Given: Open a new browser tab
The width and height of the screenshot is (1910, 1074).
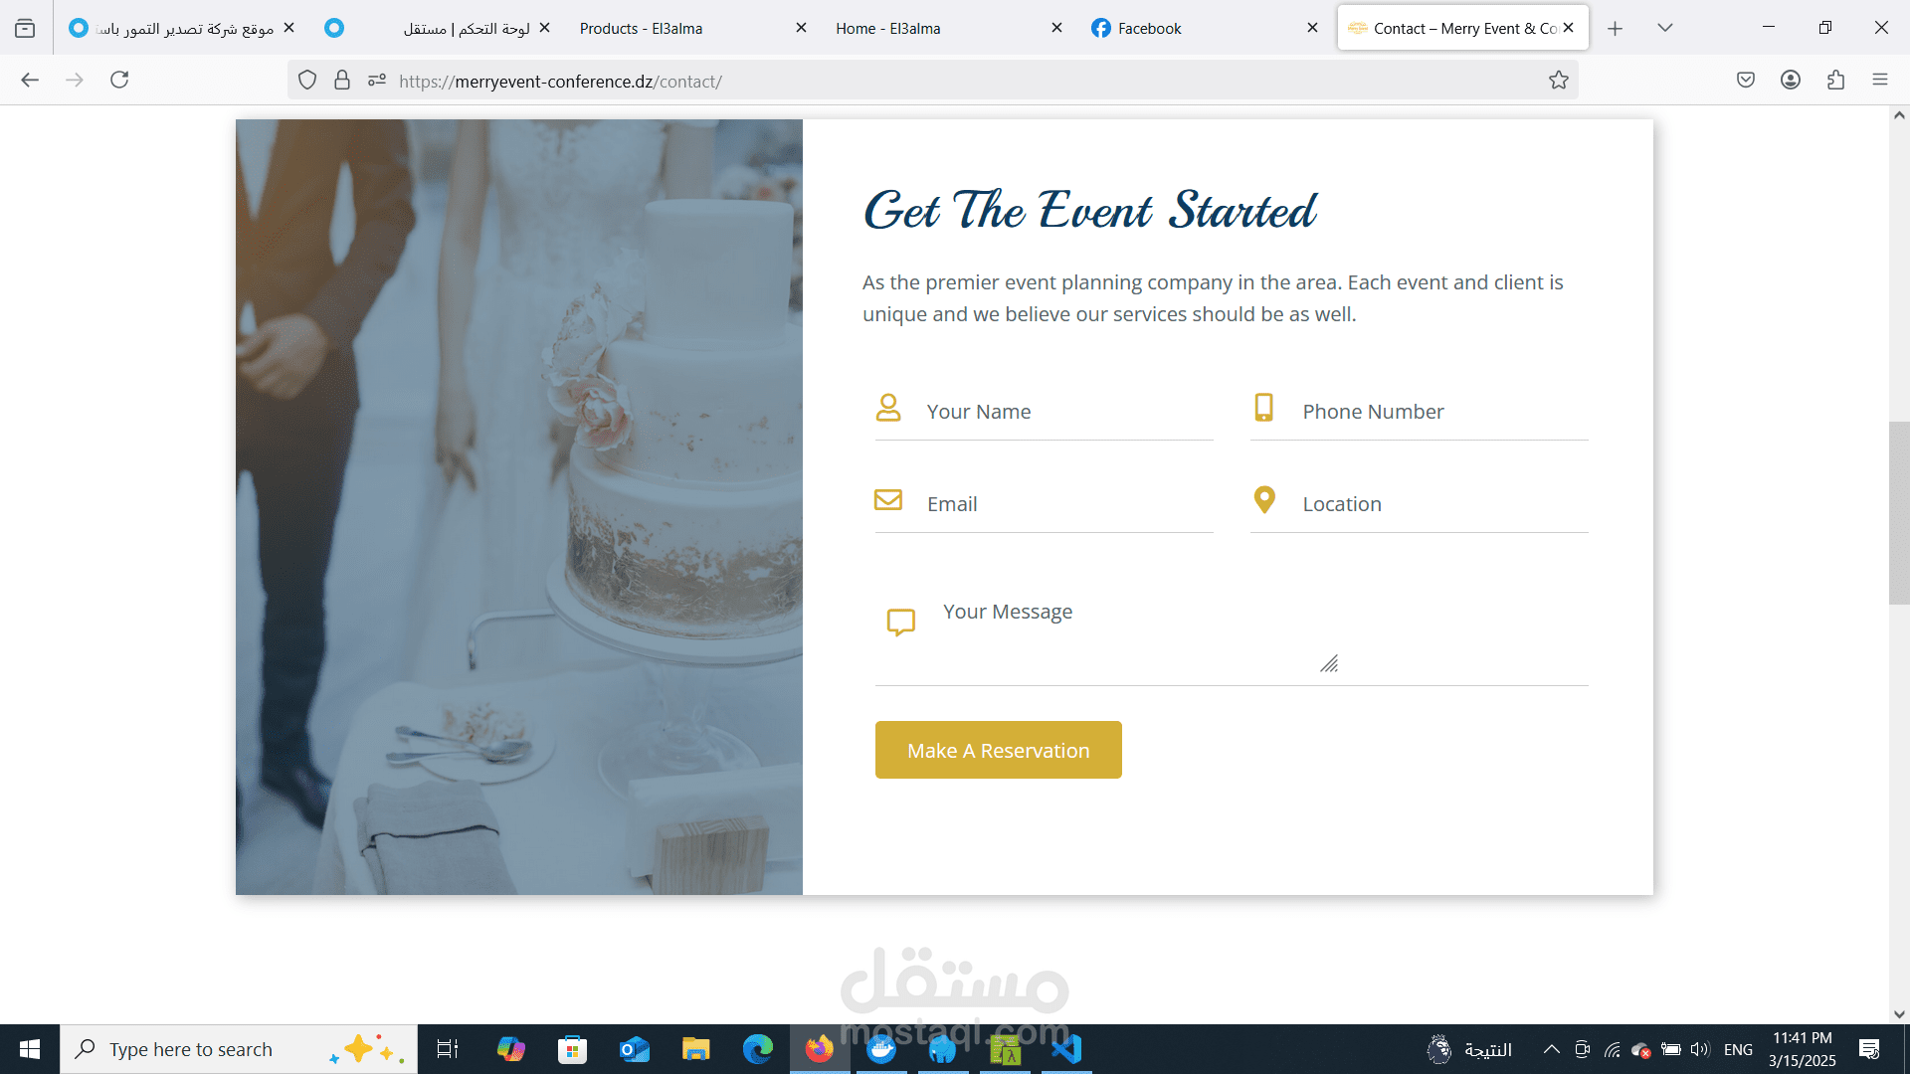Looking at the screenshot, I should (x=1616, y=28).
